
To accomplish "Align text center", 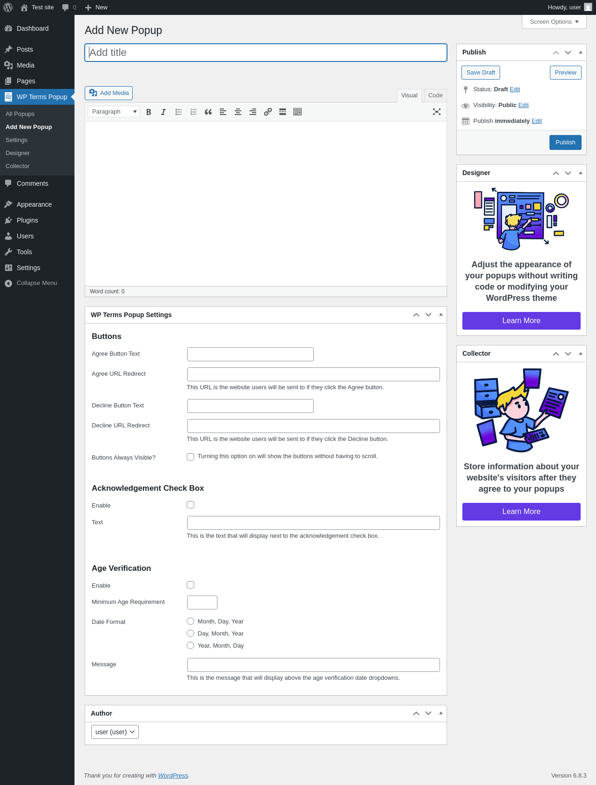I will pos(238,112).
